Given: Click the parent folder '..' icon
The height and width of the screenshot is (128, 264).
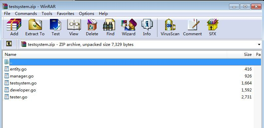Looking at the screenshot, I should pyautogui.click(x=7, y=62).
